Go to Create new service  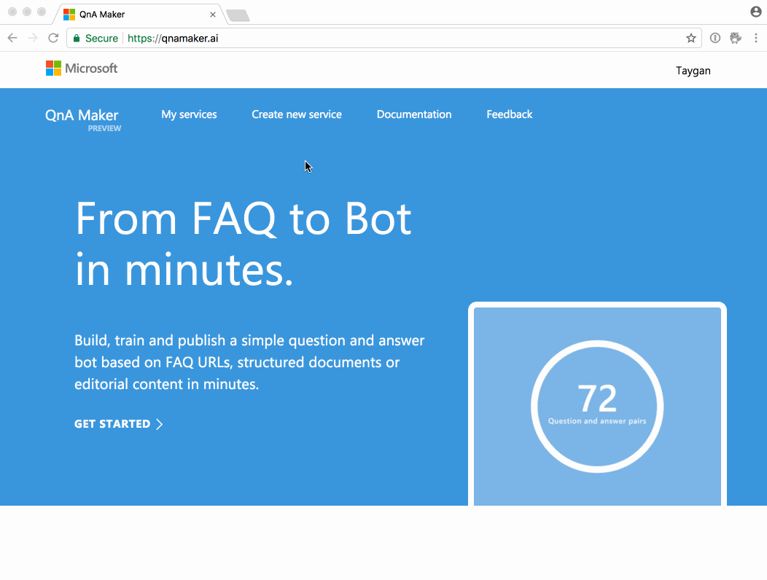click(297, 114)
